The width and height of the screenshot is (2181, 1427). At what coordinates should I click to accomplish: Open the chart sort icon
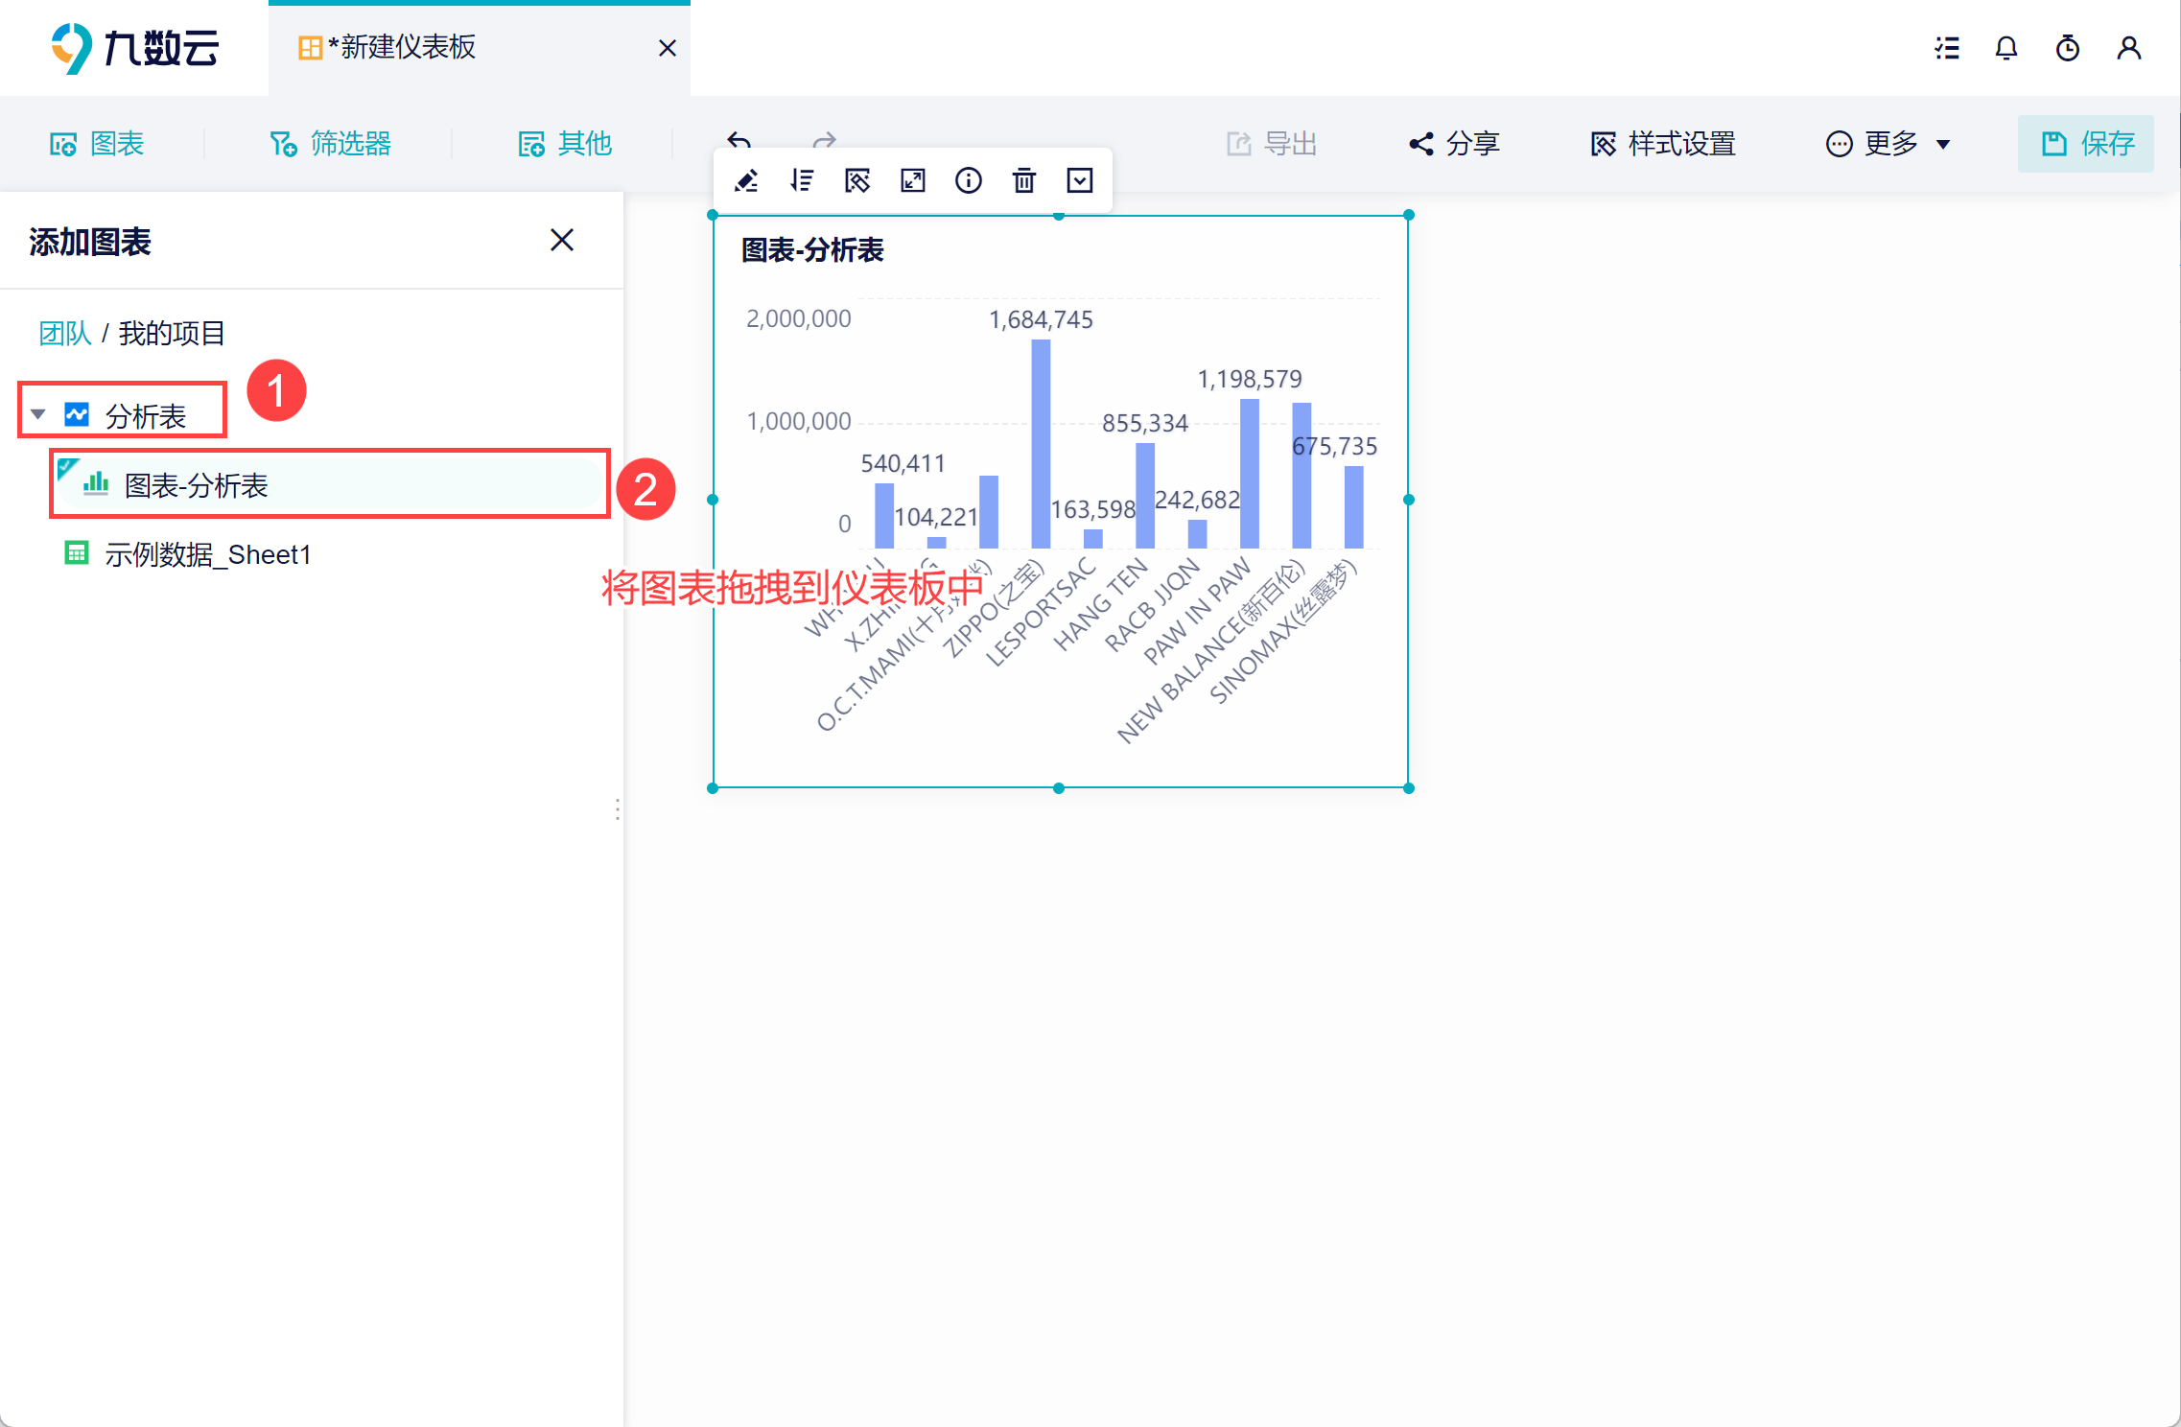pos(802,180)
